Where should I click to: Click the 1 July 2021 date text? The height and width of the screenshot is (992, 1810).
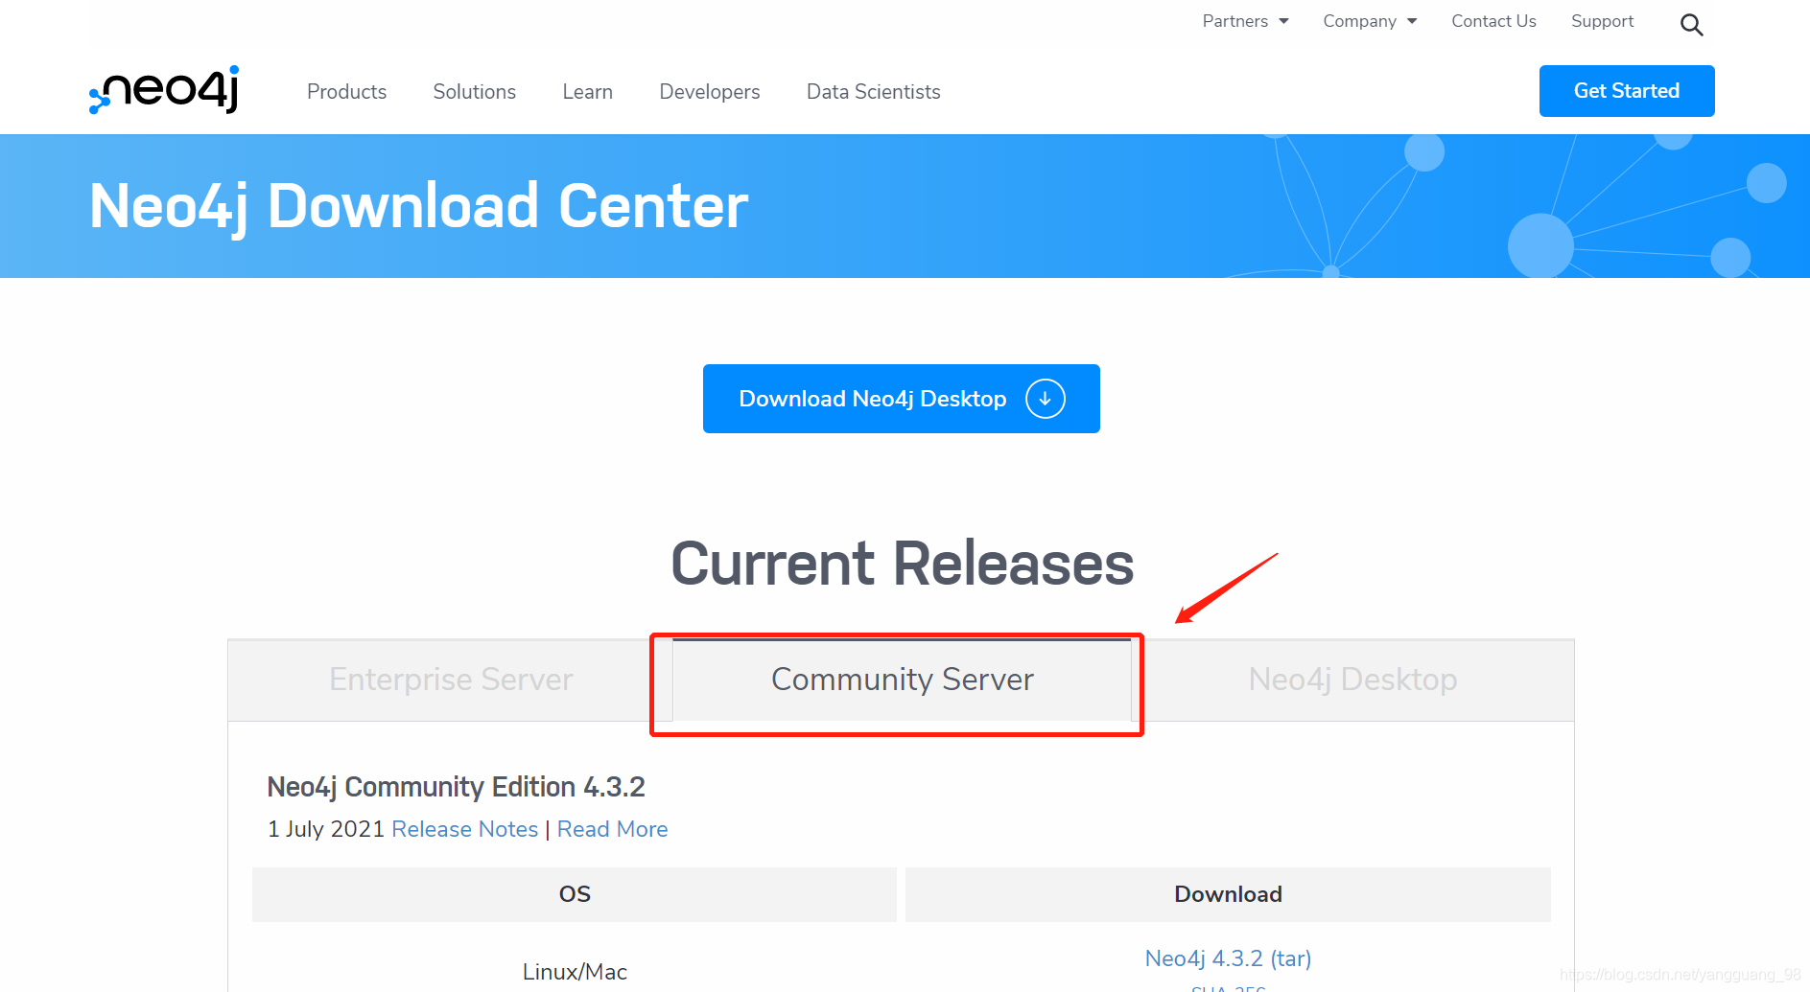[x=326, y=829]
